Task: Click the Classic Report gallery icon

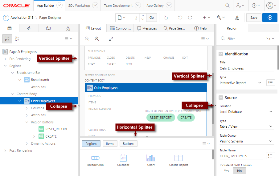Action: click(178, 158)
